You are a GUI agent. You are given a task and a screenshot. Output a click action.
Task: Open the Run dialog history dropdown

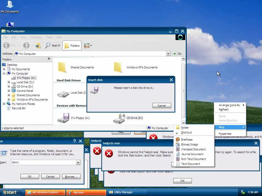(x=78, y=162)
